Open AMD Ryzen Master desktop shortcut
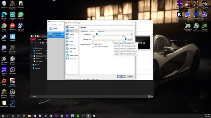This screenshot has height=118, width=211. point(204,5)
